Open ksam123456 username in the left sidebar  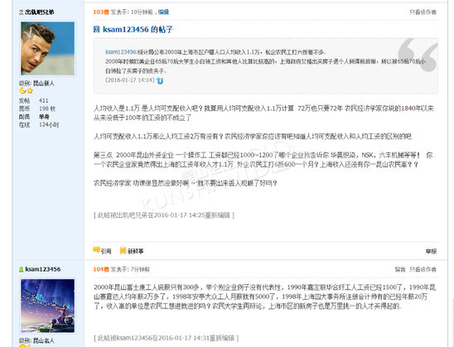[x=43, y=269]
